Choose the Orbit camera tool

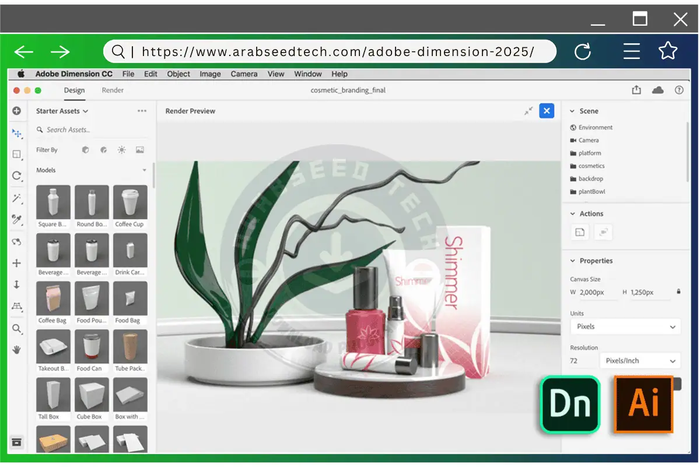pos(16,241)
